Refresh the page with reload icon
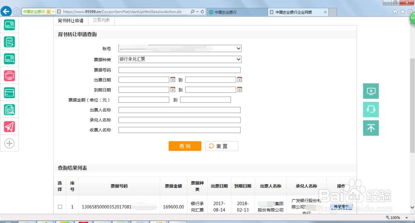 point(202,12)
